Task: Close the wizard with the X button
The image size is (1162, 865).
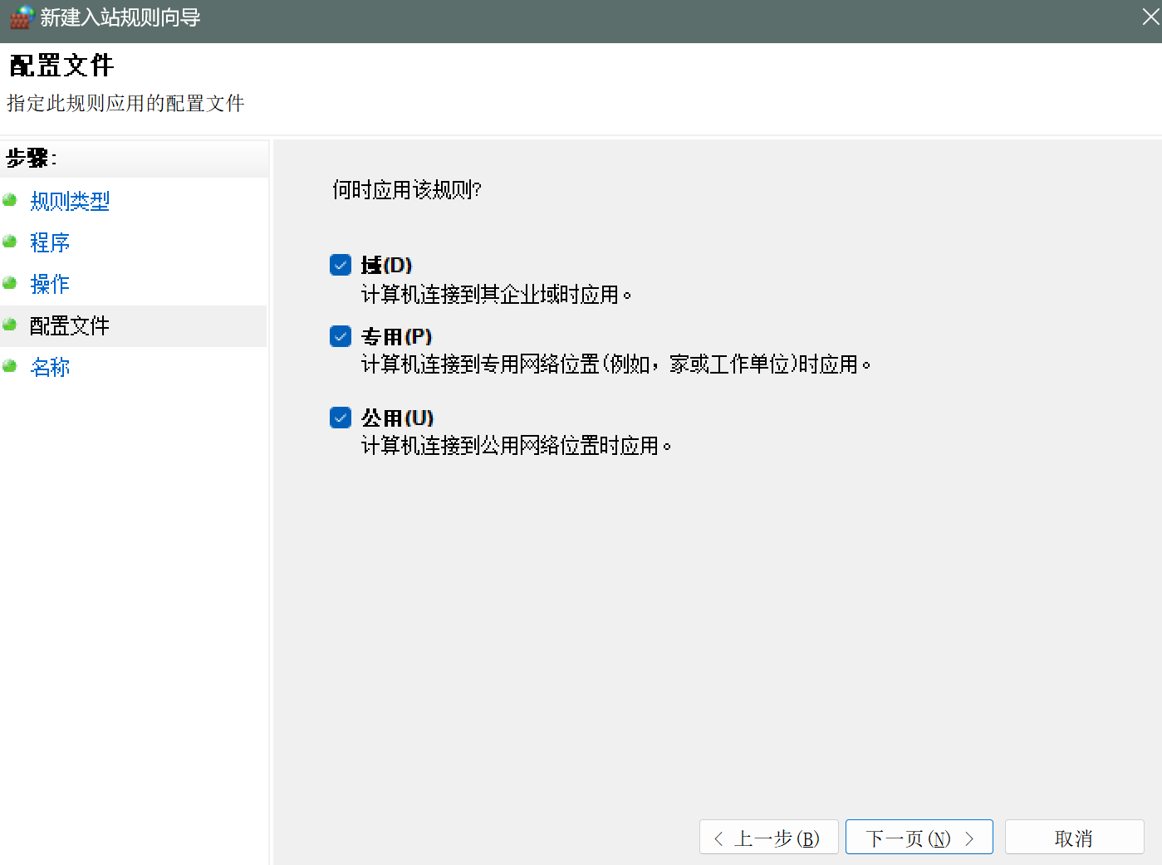Action: click(x=1150, y=16)
